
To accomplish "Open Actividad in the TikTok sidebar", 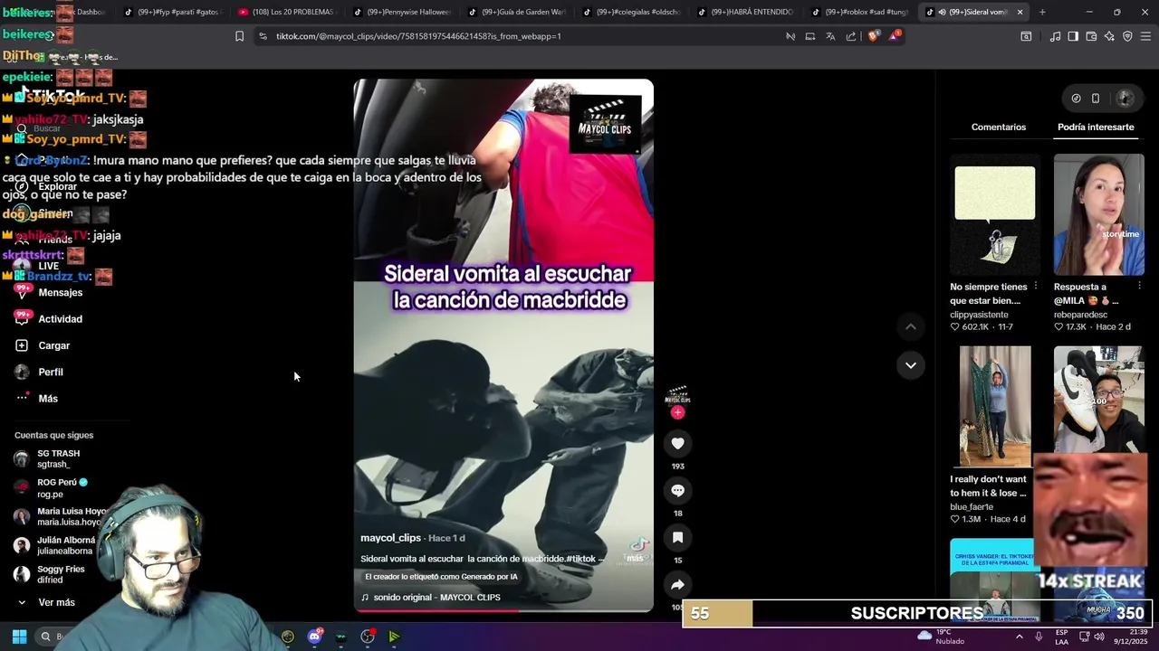I will tap(49, 318).
